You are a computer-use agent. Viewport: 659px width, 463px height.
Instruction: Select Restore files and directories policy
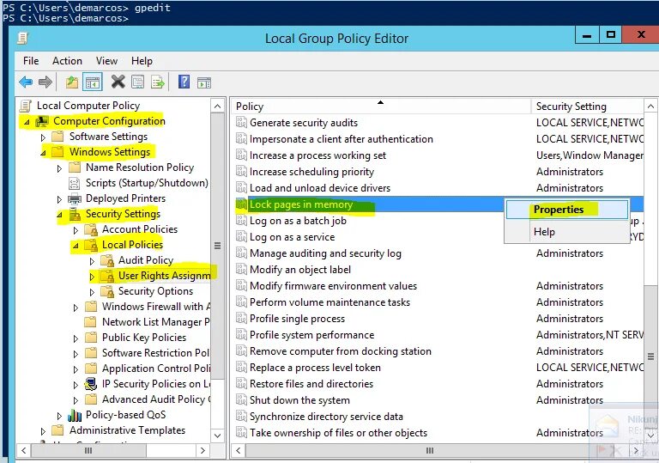[311, 384]
